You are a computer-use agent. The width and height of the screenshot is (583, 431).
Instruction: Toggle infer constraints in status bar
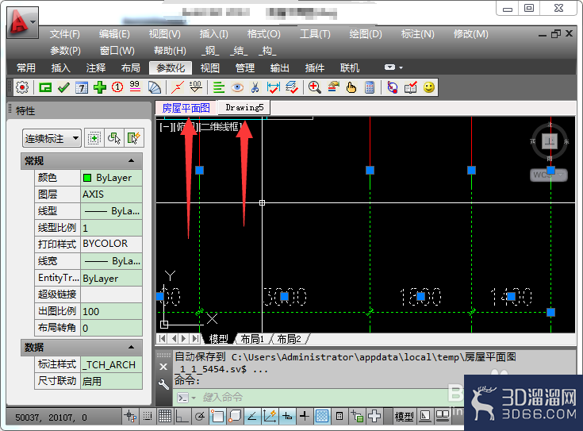(x=130, y=416)
